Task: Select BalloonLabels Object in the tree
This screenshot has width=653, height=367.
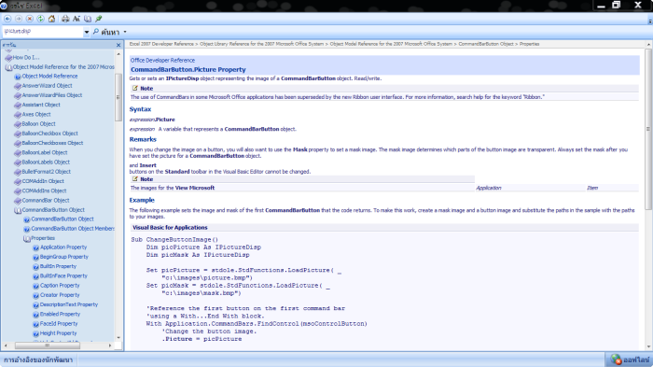Action: click(46, 162)
